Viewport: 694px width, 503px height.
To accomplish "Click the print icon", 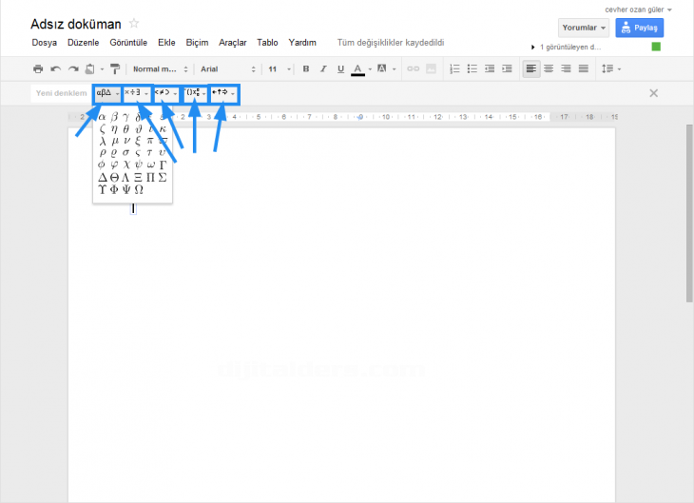I will click(38, 69).
